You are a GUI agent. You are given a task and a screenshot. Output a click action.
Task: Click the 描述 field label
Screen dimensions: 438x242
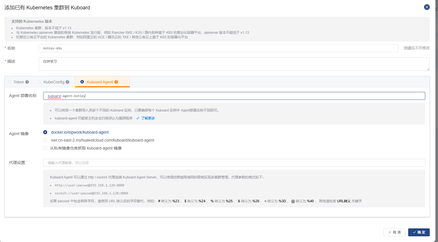point(11,61)
